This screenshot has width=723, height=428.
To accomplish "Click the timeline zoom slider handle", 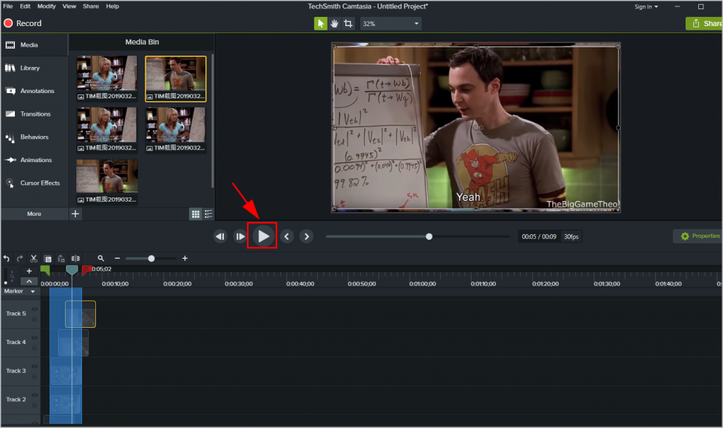I will click(x=151, y=259).
